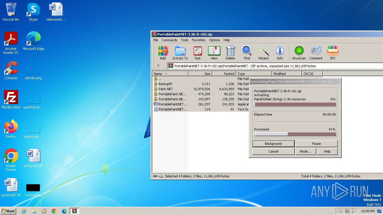Cancel the extraction
383x215 pixels.
pyautogui.click(x=273, y=151)
